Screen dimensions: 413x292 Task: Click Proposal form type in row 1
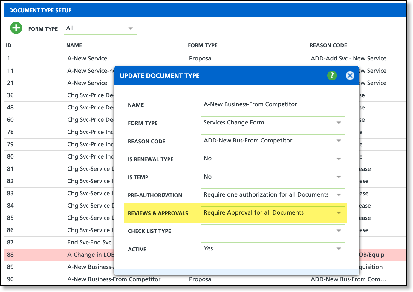pos(201,58)
